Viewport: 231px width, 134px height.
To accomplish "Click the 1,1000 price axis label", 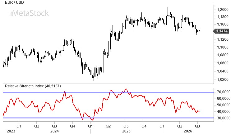I will point(223,47).
